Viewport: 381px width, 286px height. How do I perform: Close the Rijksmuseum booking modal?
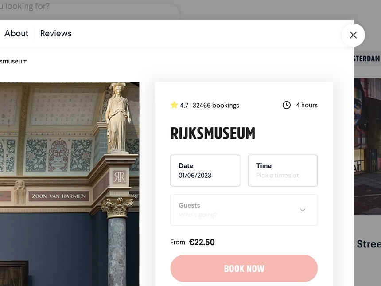[353, 35]
